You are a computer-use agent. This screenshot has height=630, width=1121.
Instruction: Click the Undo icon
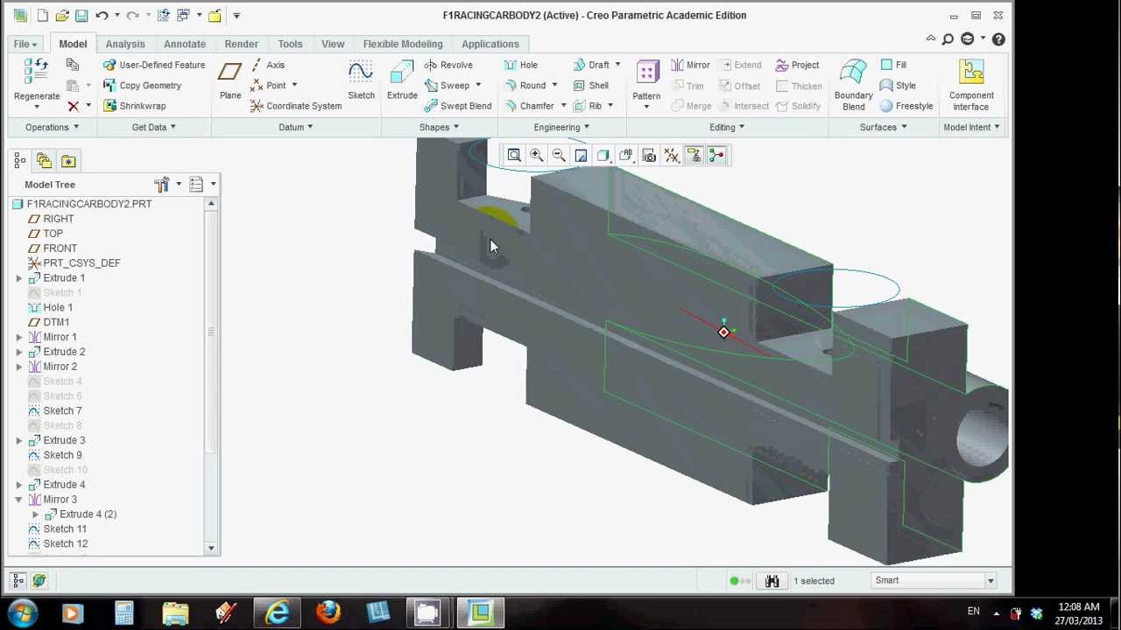pyautogui.click(x=102, y=15)
